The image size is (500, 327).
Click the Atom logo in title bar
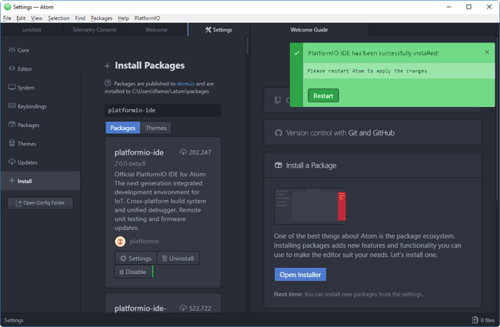click(8, 7)
